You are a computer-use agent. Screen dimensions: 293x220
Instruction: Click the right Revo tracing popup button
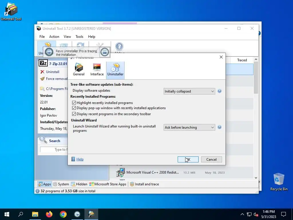pos(105,52)
